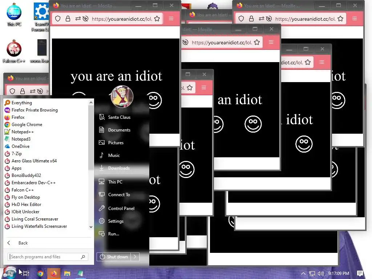372x279 pixels.
Task: Open the network icon in system tray
Action: 312,273
